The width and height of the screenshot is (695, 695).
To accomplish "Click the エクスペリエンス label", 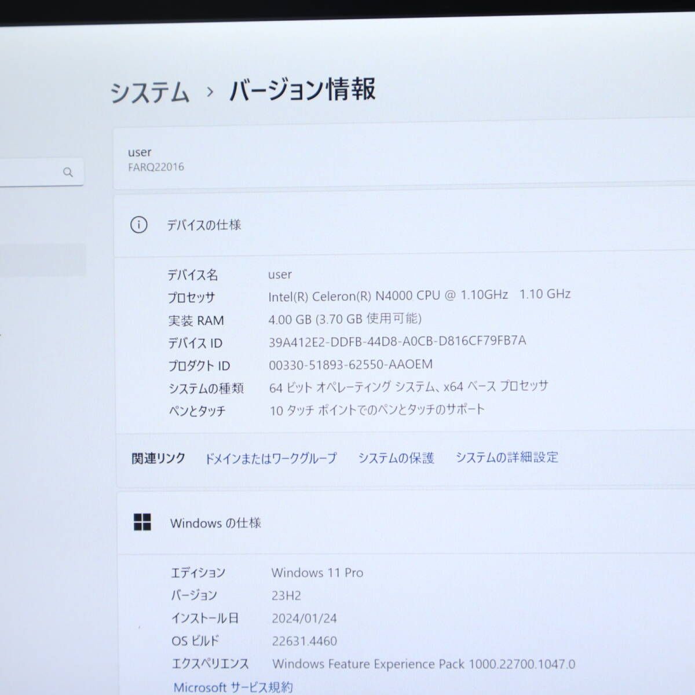I will [x=210, y=664].
